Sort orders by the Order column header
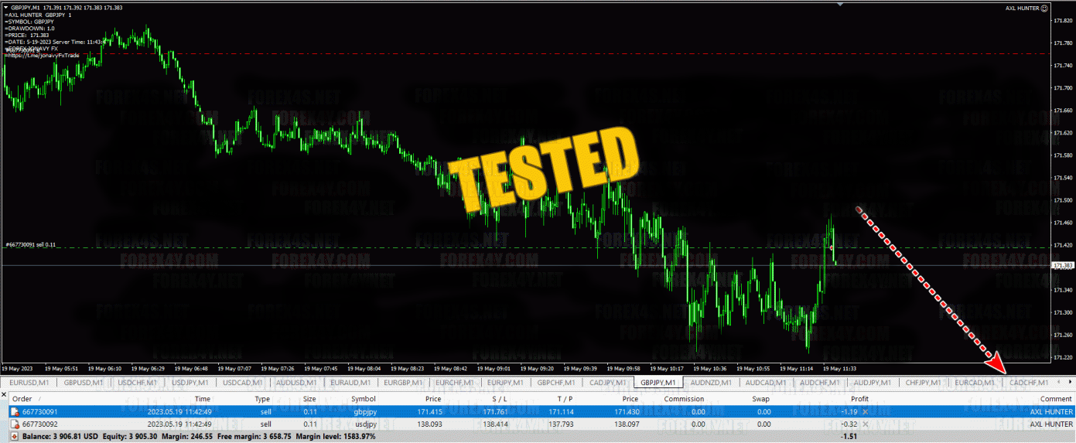This screenshot has width=1076, height=443. [22, 399]
